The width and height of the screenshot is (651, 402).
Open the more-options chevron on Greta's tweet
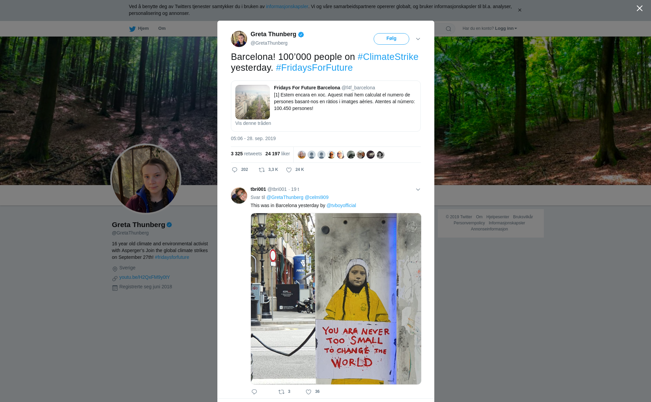[418, 39]
